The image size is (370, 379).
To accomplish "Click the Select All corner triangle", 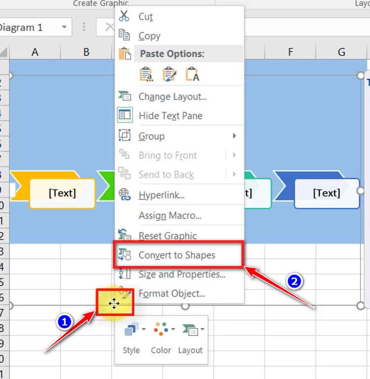I will click(4, 52).
